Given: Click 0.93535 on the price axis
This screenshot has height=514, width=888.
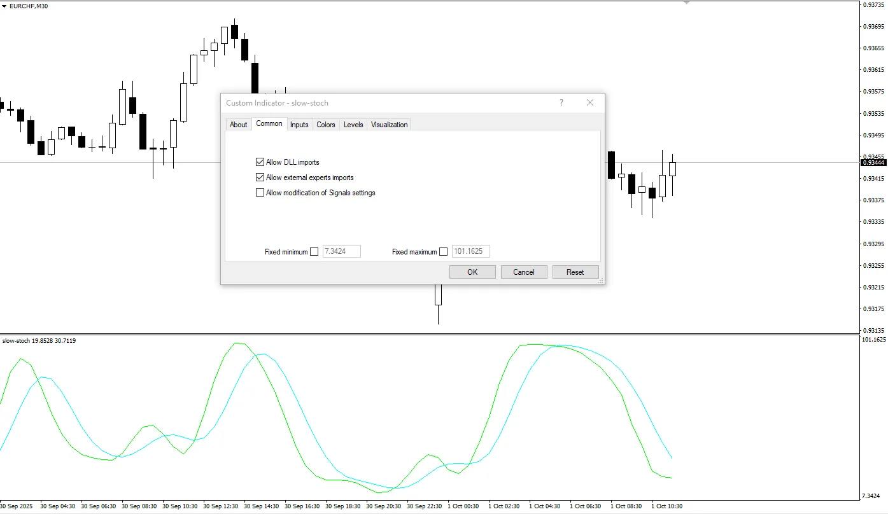Looking at the screenshot, I should [873, 114].
